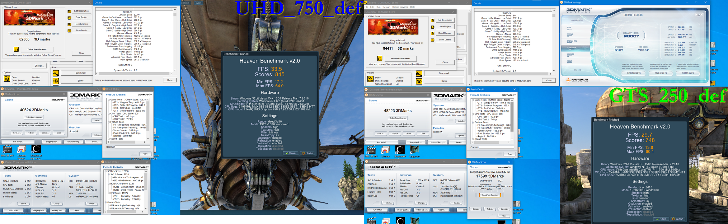Collapse the Game Tests node showing score 40624
Image resolution: width=728 pixels, height=224 pixels.
coord(108,100)
